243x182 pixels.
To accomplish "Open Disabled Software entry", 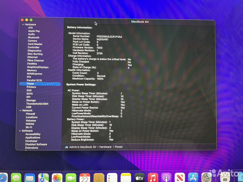I will tap(36, 144).
